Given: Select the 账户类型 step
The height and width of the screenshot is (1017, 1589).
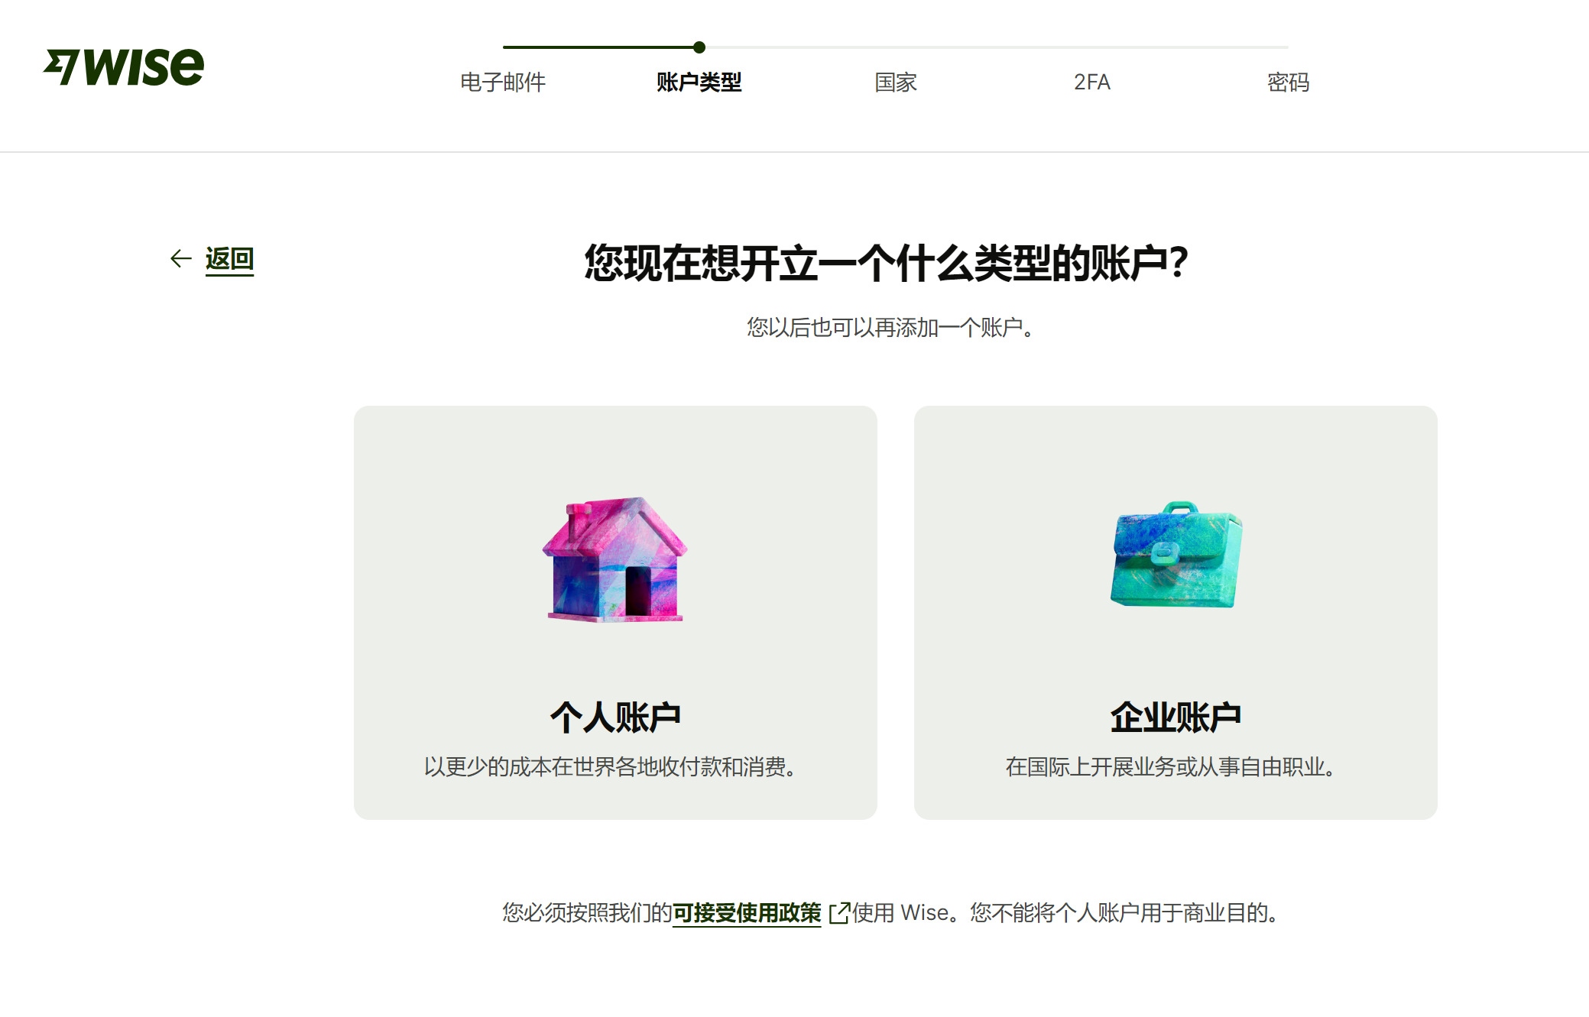Looking at the screenshot, I should click(x=699, y=82).
